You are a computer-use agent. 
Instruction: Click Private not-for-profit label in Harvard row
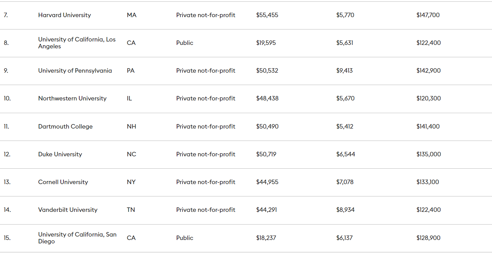pos(206,15)
